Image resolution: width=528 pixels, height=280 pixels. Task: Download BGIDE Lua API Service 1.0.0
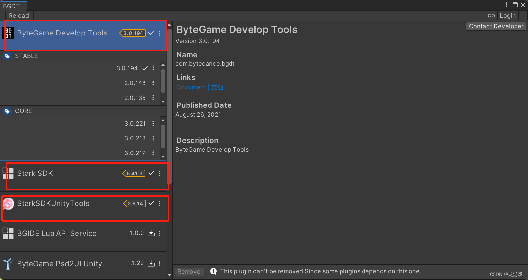coord(151,233)
